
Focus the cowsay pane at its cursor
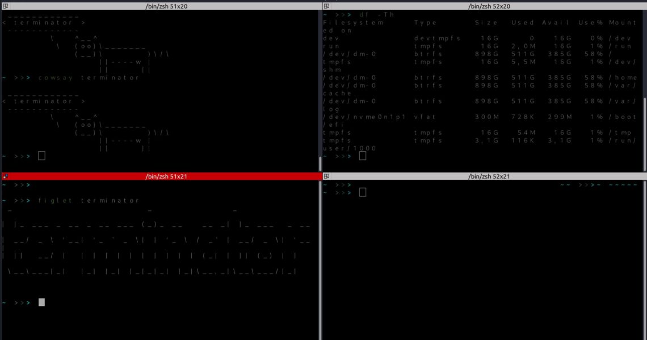[41, 156]
